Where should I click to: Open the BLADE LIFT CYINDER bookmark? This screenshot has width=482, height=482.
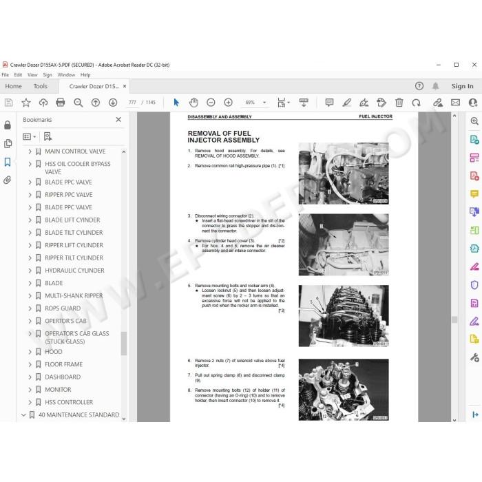[x=72, y=220]
